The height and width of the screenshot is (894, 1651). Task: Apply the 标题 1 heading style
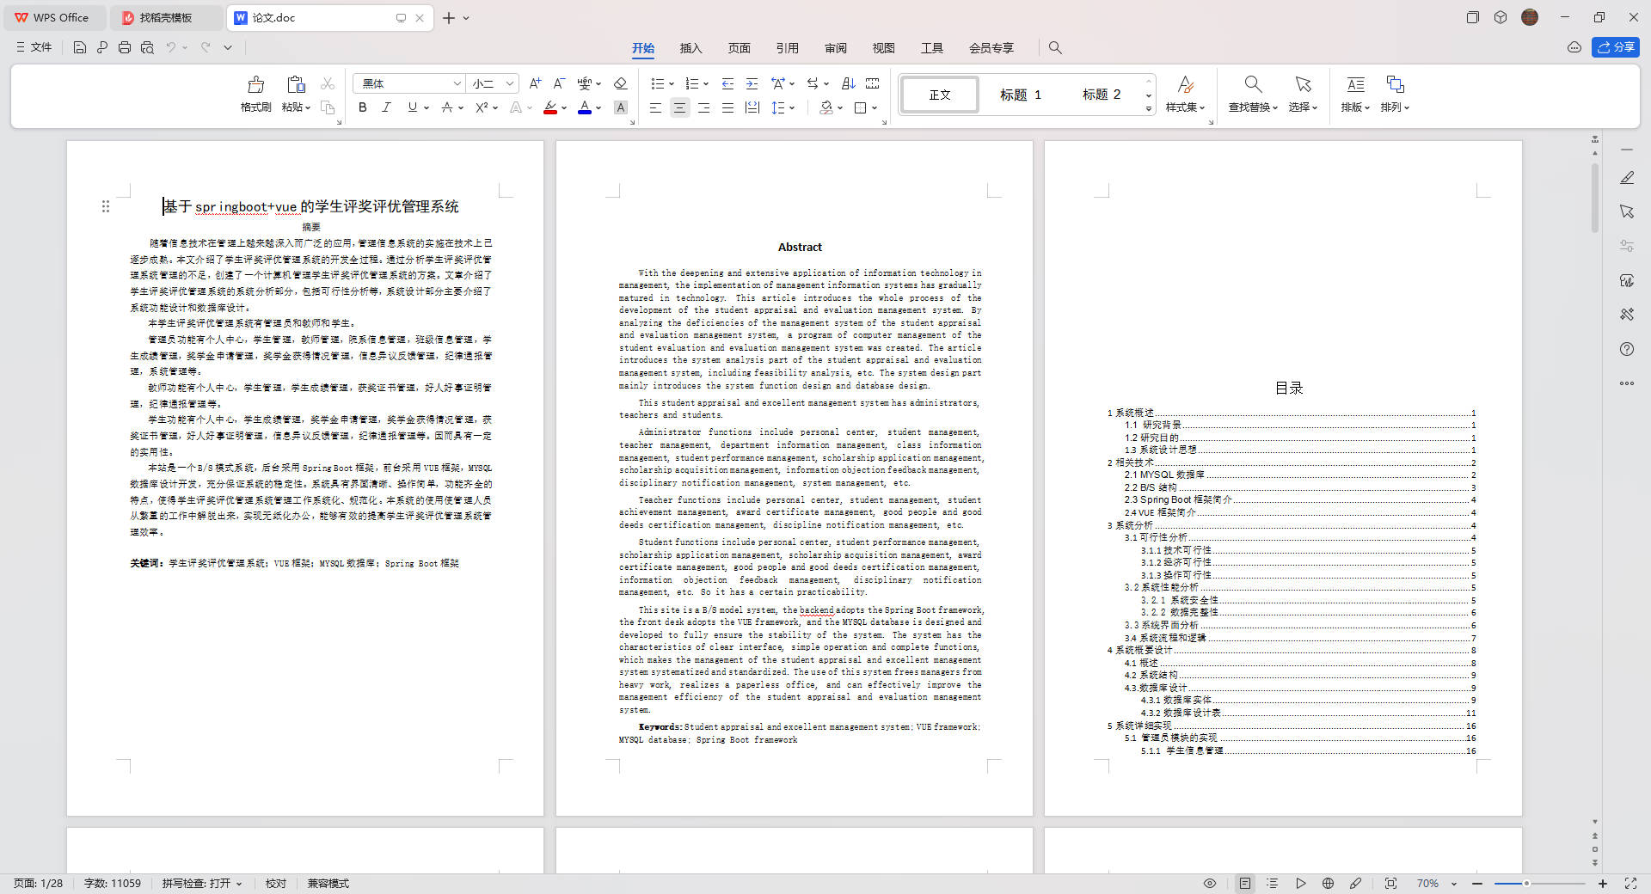(x=1020, y=95)
